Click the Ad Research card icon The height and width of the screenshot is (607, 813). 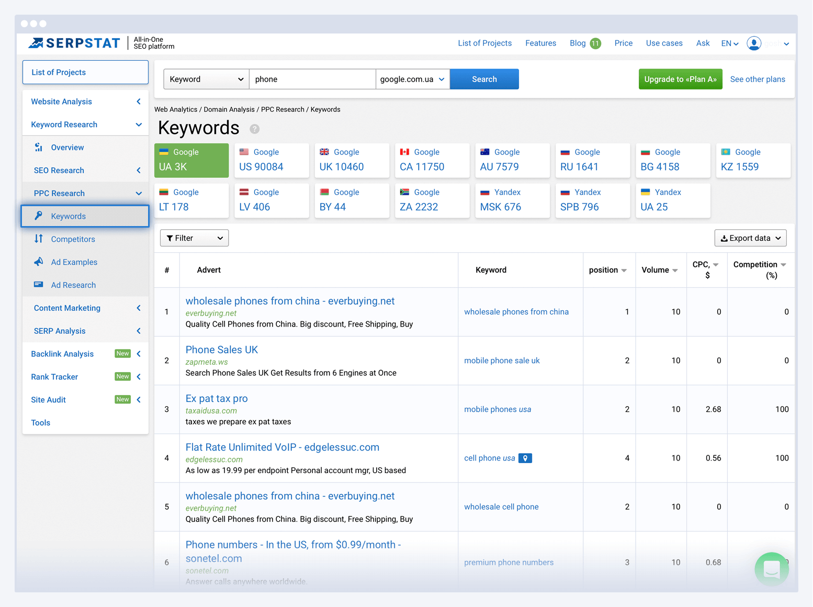(x=39, y=285)
